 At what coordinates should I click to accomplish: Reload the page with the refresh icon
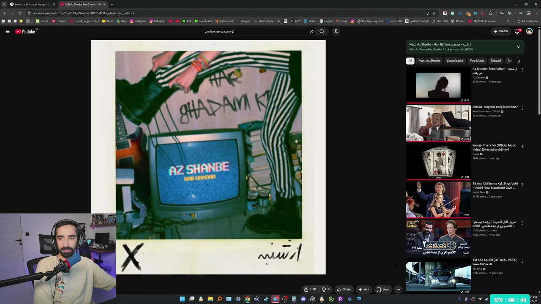click(20, 13)
